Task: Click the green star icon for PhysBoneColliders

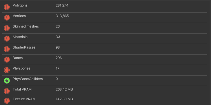Action: (7, 81)
